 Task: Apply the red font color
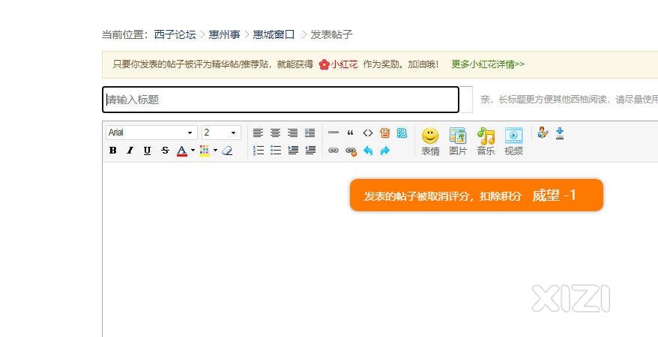click(x=181, y=151)
